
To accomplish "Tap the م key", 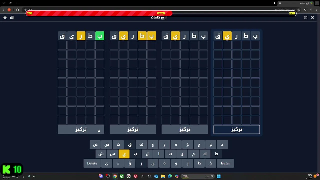I will 193,154.
